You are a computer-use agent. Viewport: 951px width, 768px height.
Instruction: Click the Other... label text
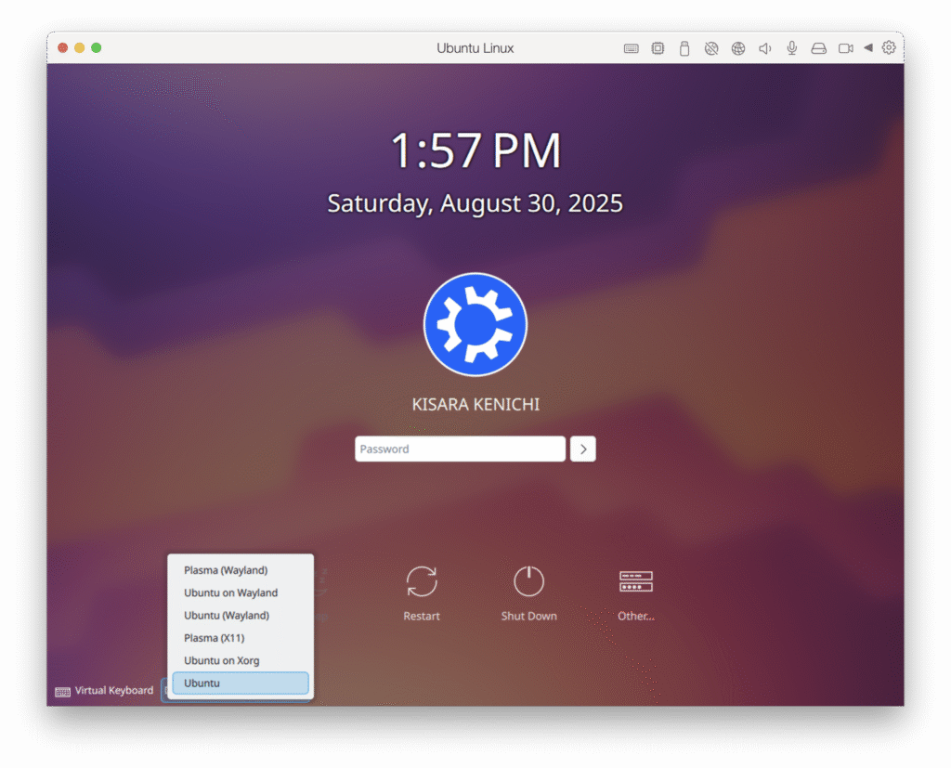(635, 616)
